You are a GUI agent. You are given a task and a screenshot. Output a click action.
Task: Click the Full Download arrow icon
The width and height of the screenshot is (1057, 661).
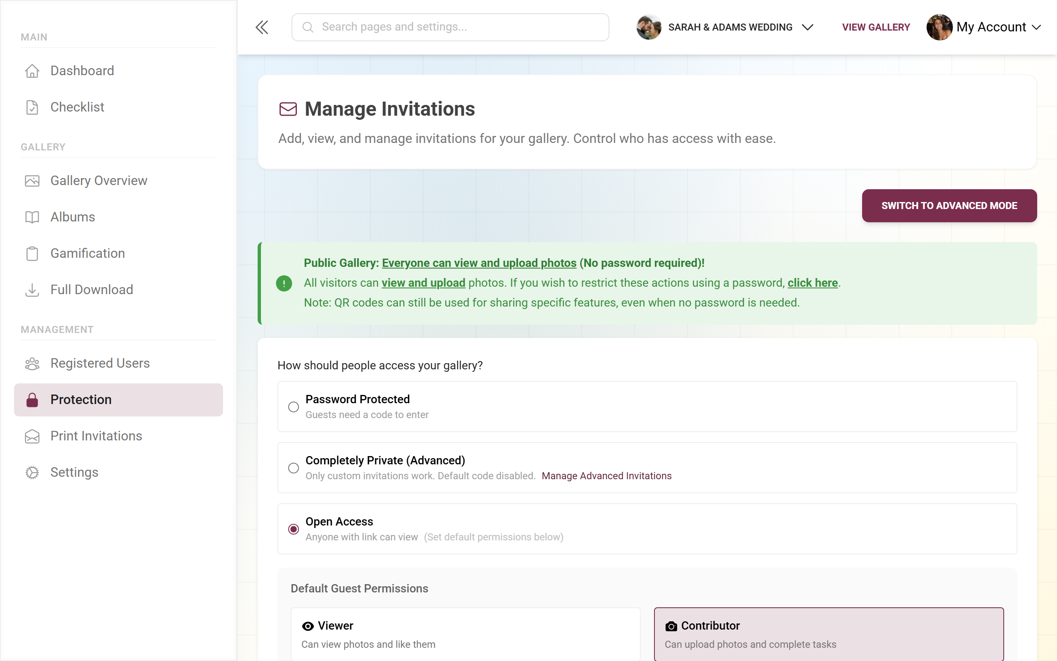[x=32, y=290]
